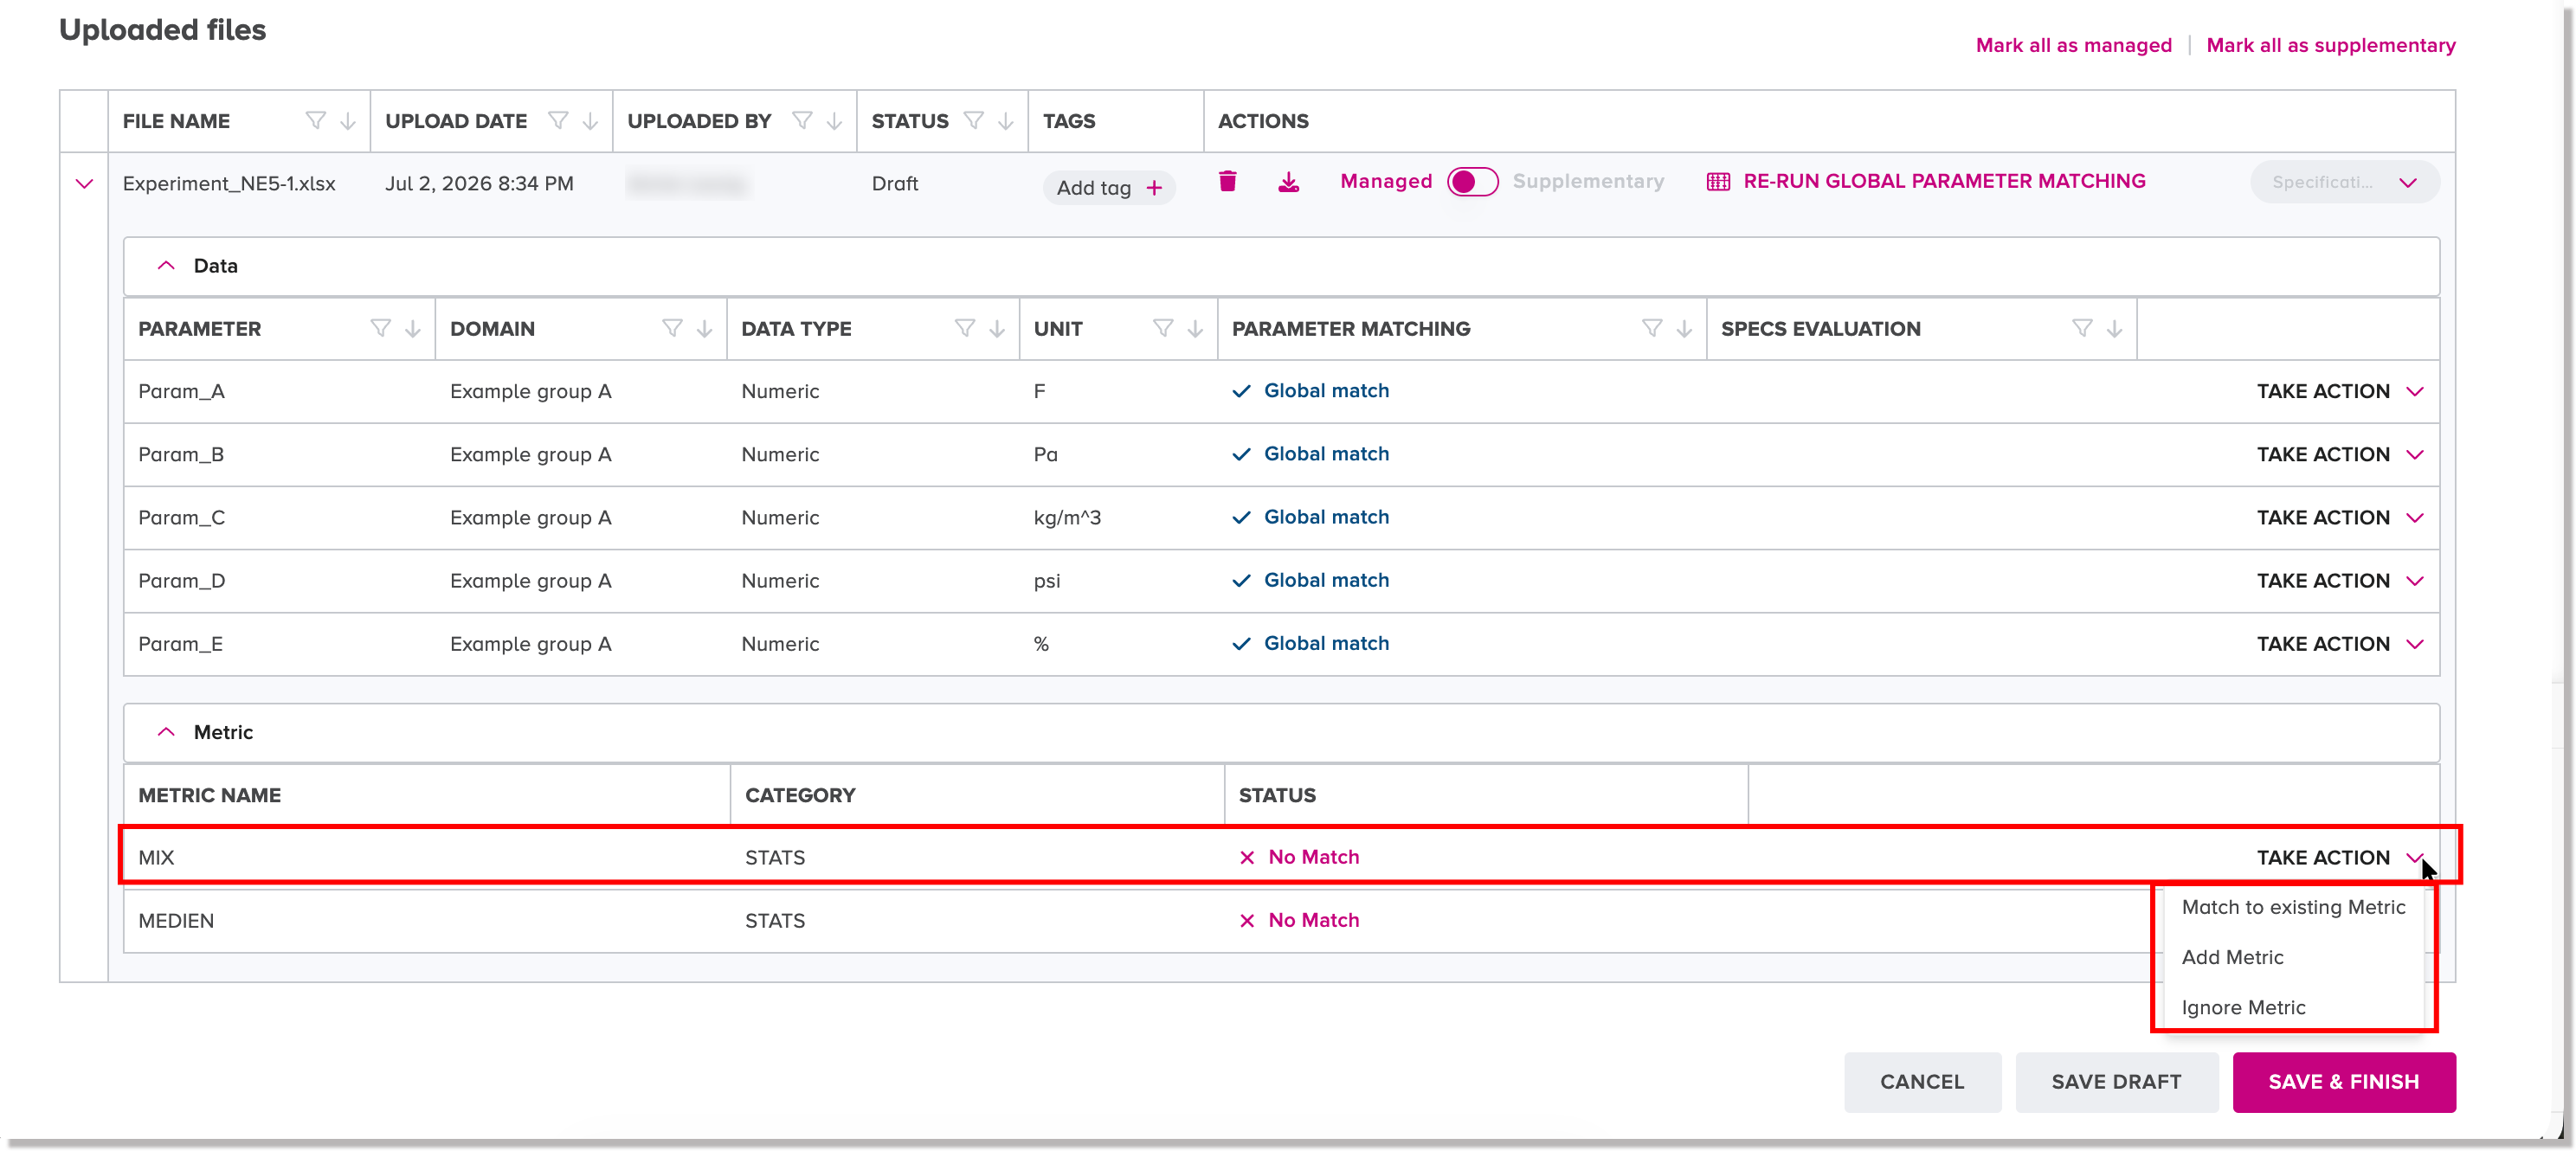Collapse the Data section
The height and width of the screenshot is (1151, 2576).
coord(166,266)
